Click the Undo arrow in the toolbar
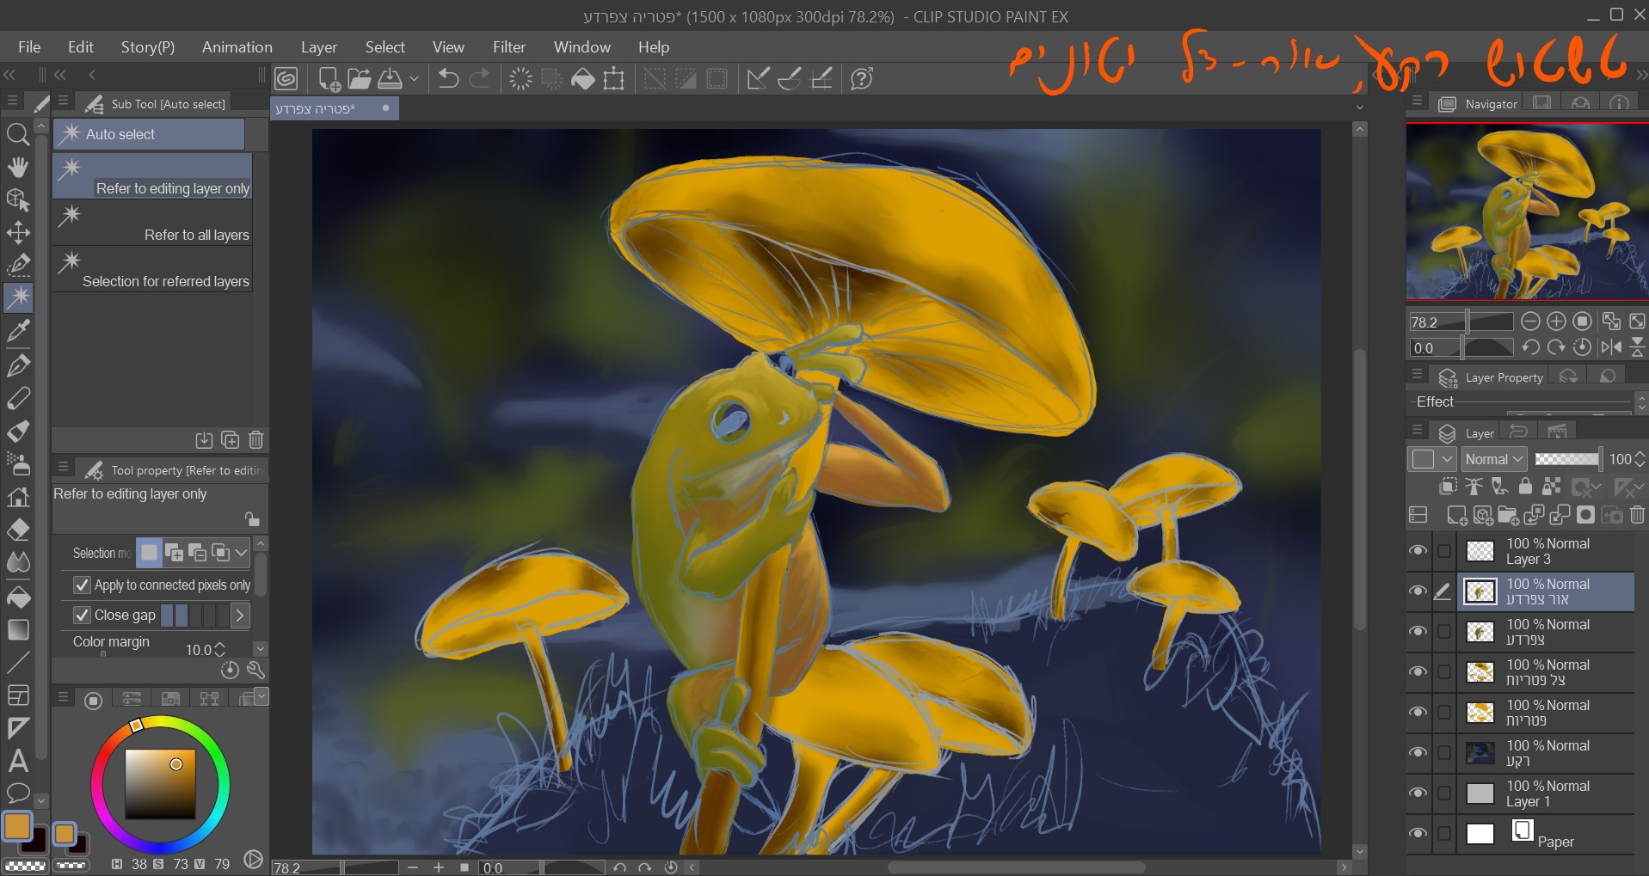Image resolution: width=1649 pixels, height=876 pixels. coord(448,79)
